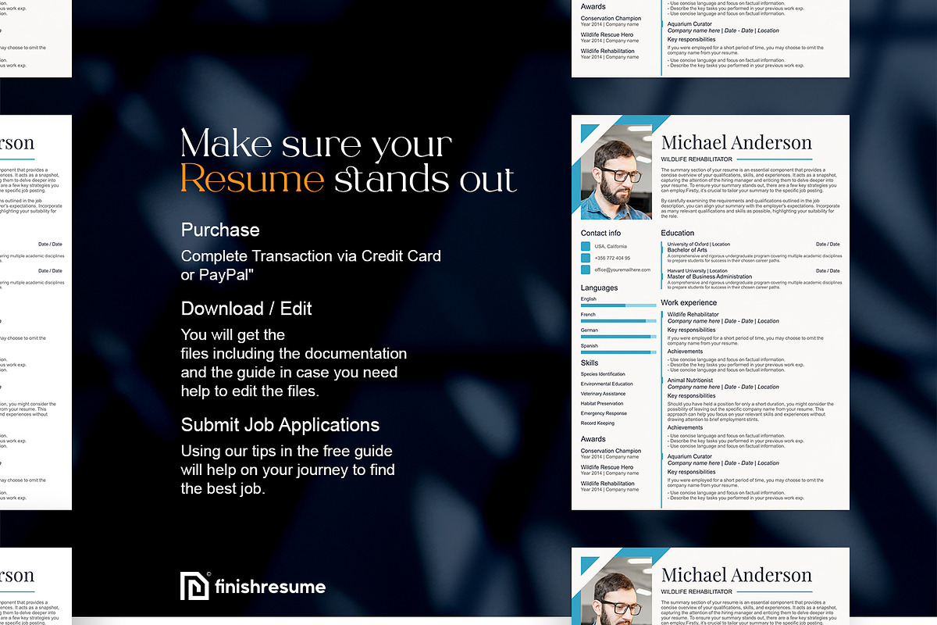Click the French language proficiency bar

(618, 320)
